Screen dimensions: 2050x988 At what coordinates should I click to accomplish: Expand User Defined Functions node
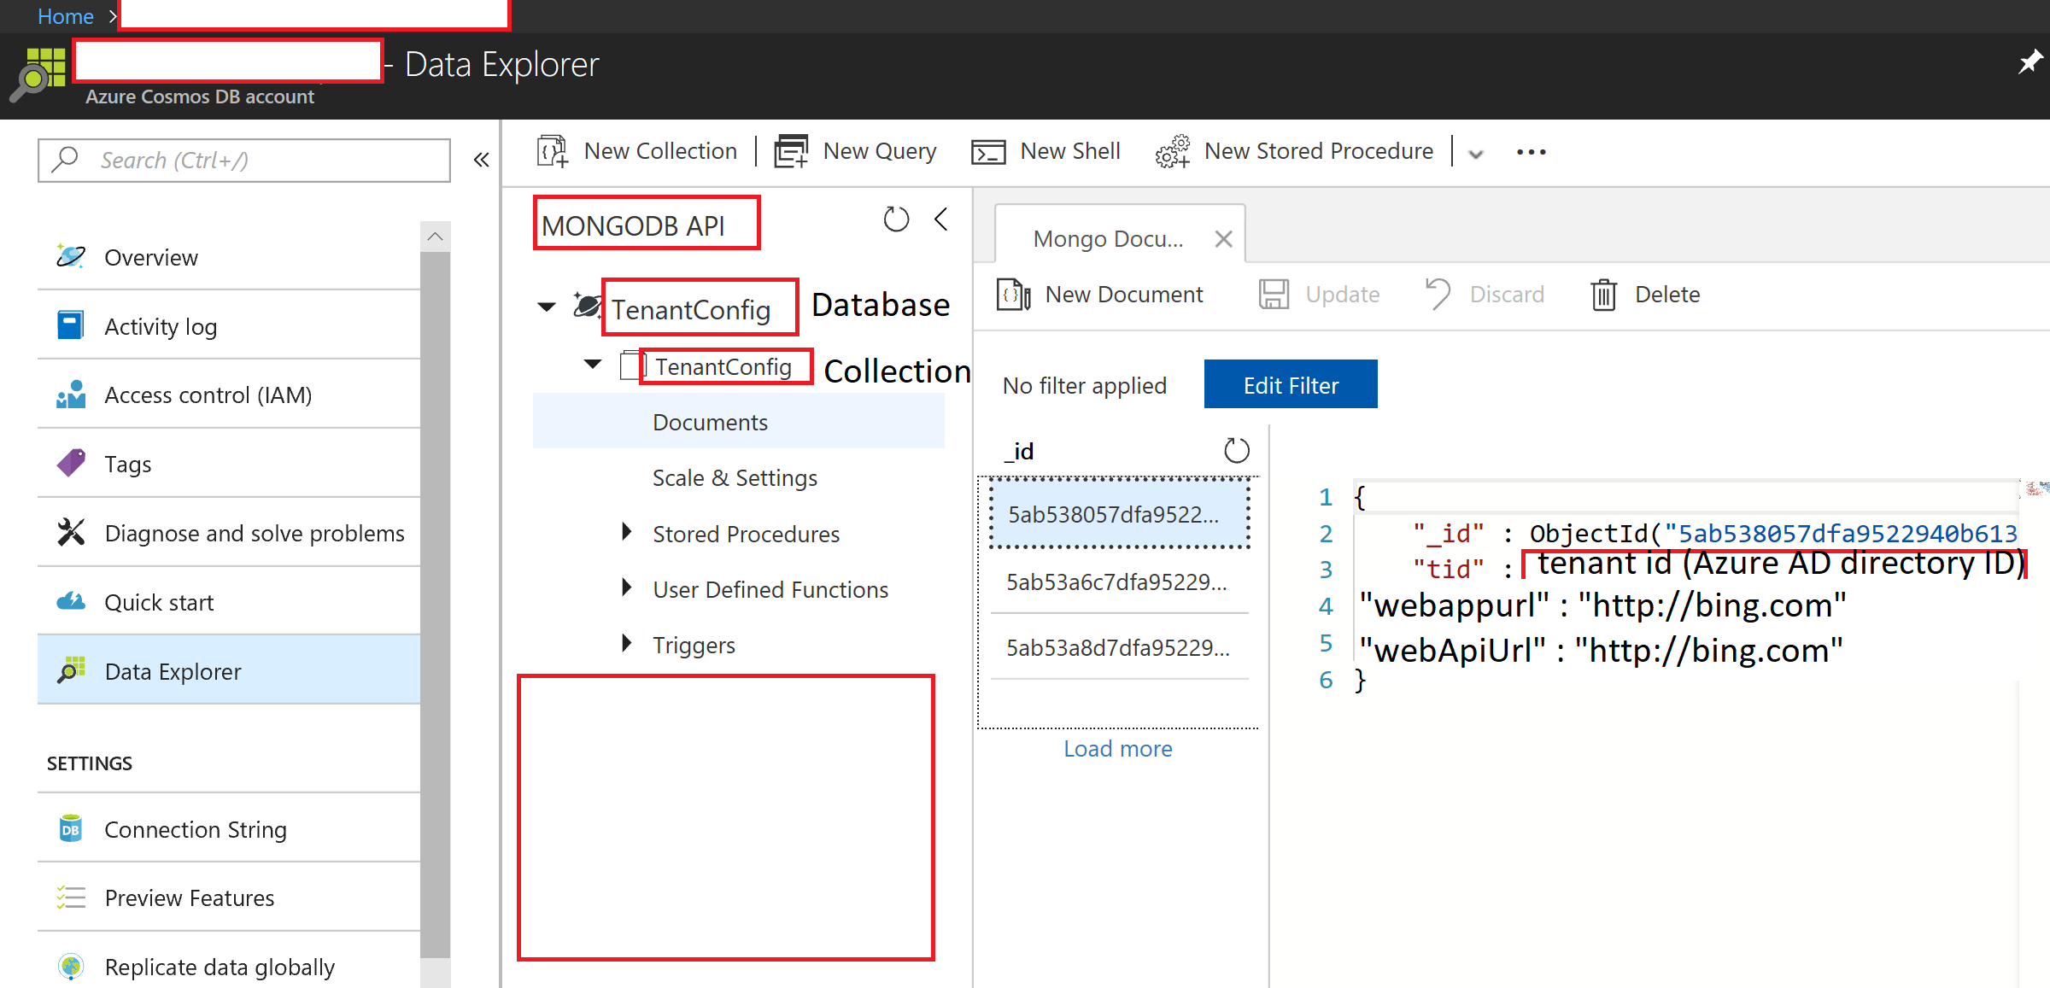[627, 588]
